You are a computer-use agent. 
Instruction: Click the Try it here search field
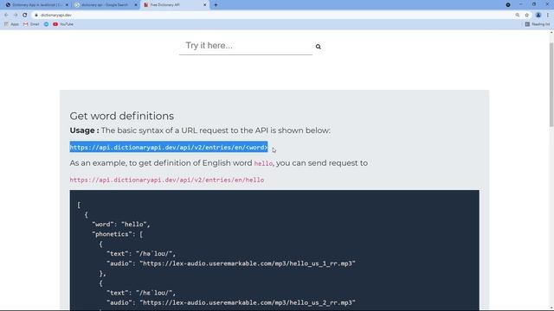[246, 46]
